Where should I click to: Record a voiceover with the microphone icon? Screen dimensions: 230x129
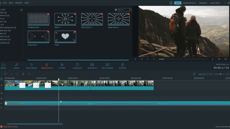tap(212, 59)
